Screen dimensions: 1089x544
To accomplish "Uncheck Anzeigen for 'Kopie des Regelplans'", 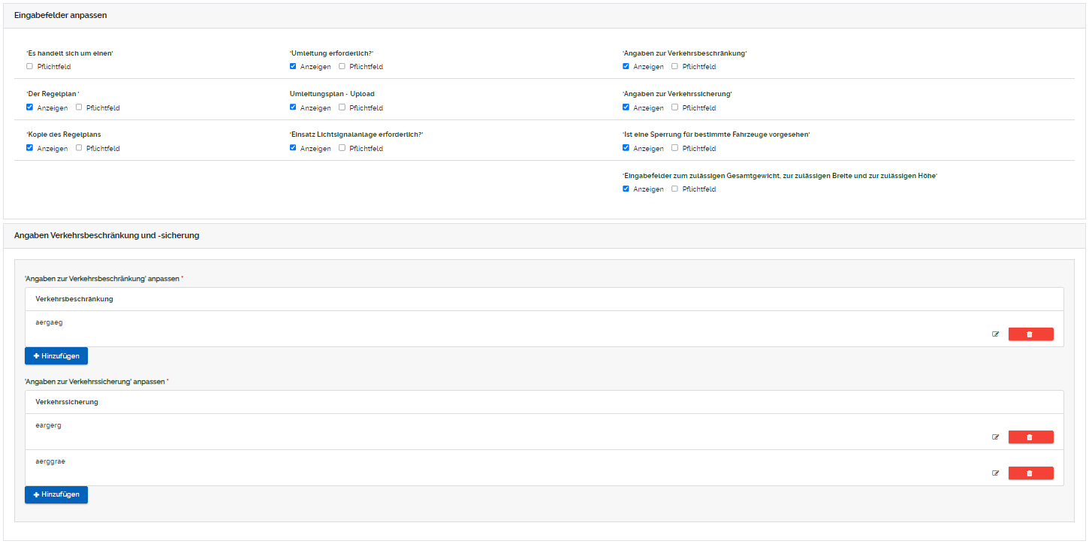I will tap(30, 148).
